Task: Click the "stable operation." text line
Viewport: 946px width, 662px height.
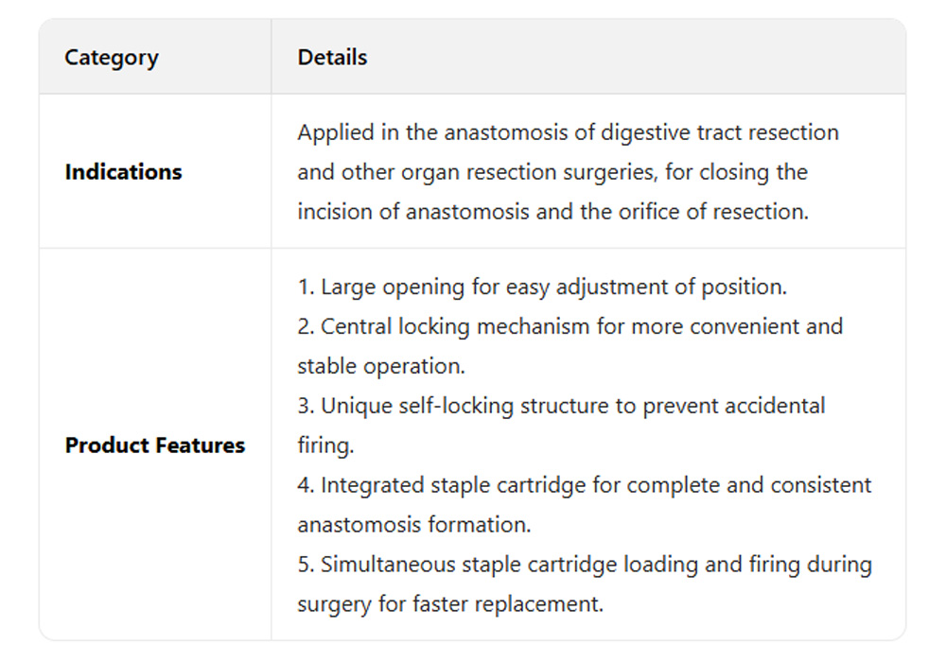Action: [380, 366]
